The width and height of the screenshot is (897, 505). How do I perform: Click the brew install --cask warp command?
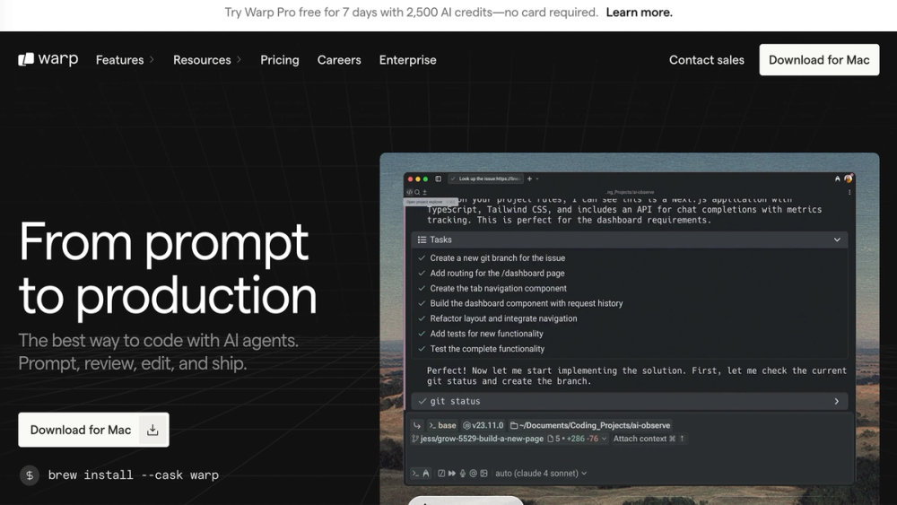[134, 475]
